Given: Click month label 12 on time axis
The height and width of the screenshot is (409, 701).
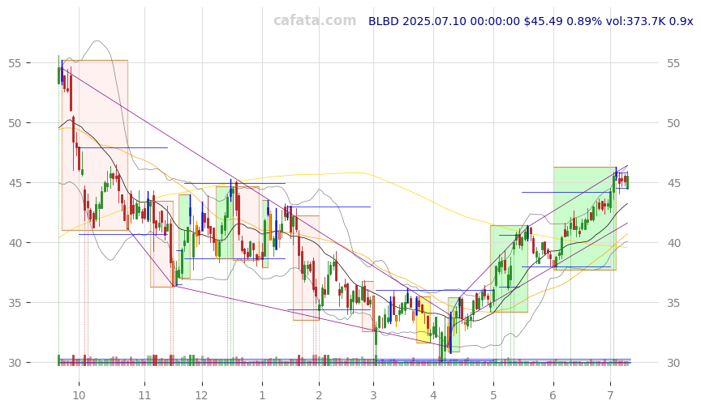Looking at the screenshot, I should click(x=202, y=395).
